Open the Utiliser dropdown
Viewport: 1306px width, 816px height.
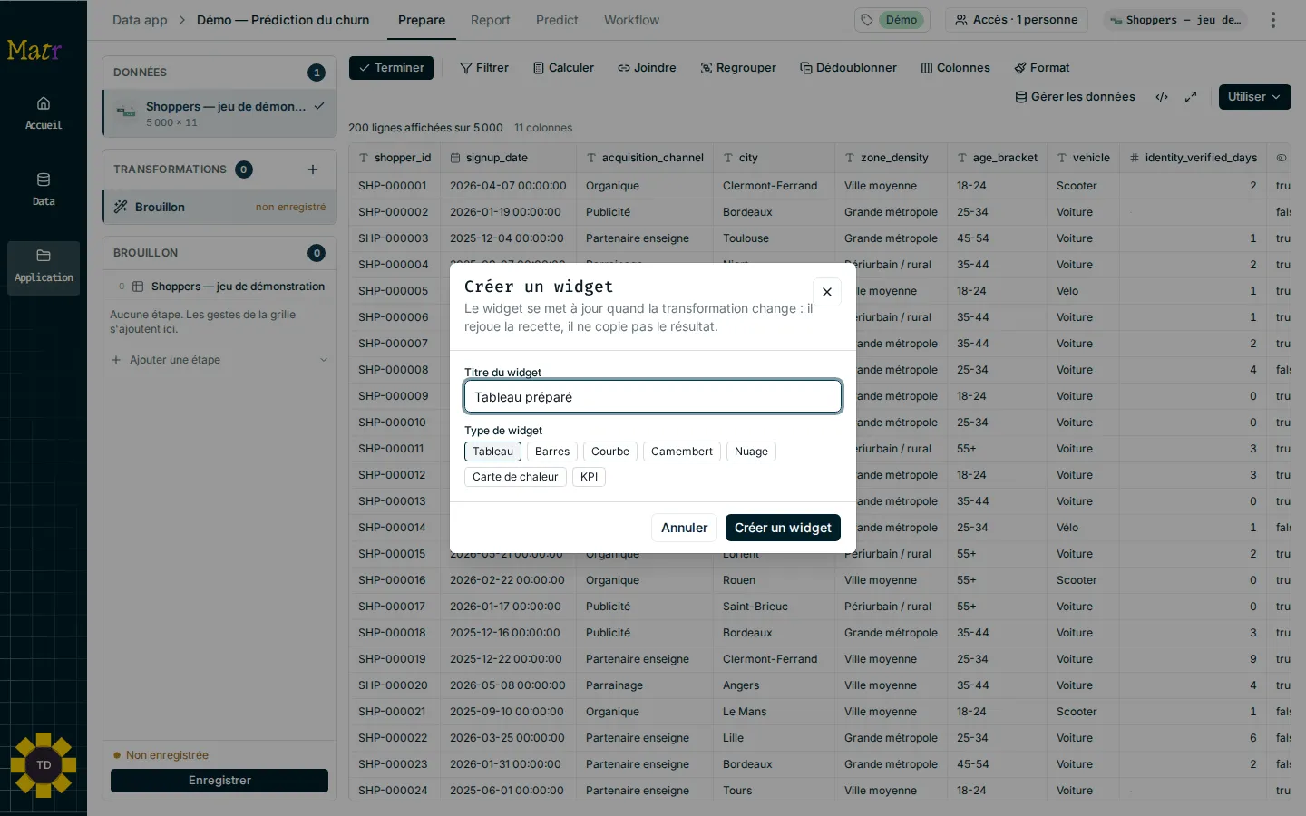click(x=1254, y=97)
